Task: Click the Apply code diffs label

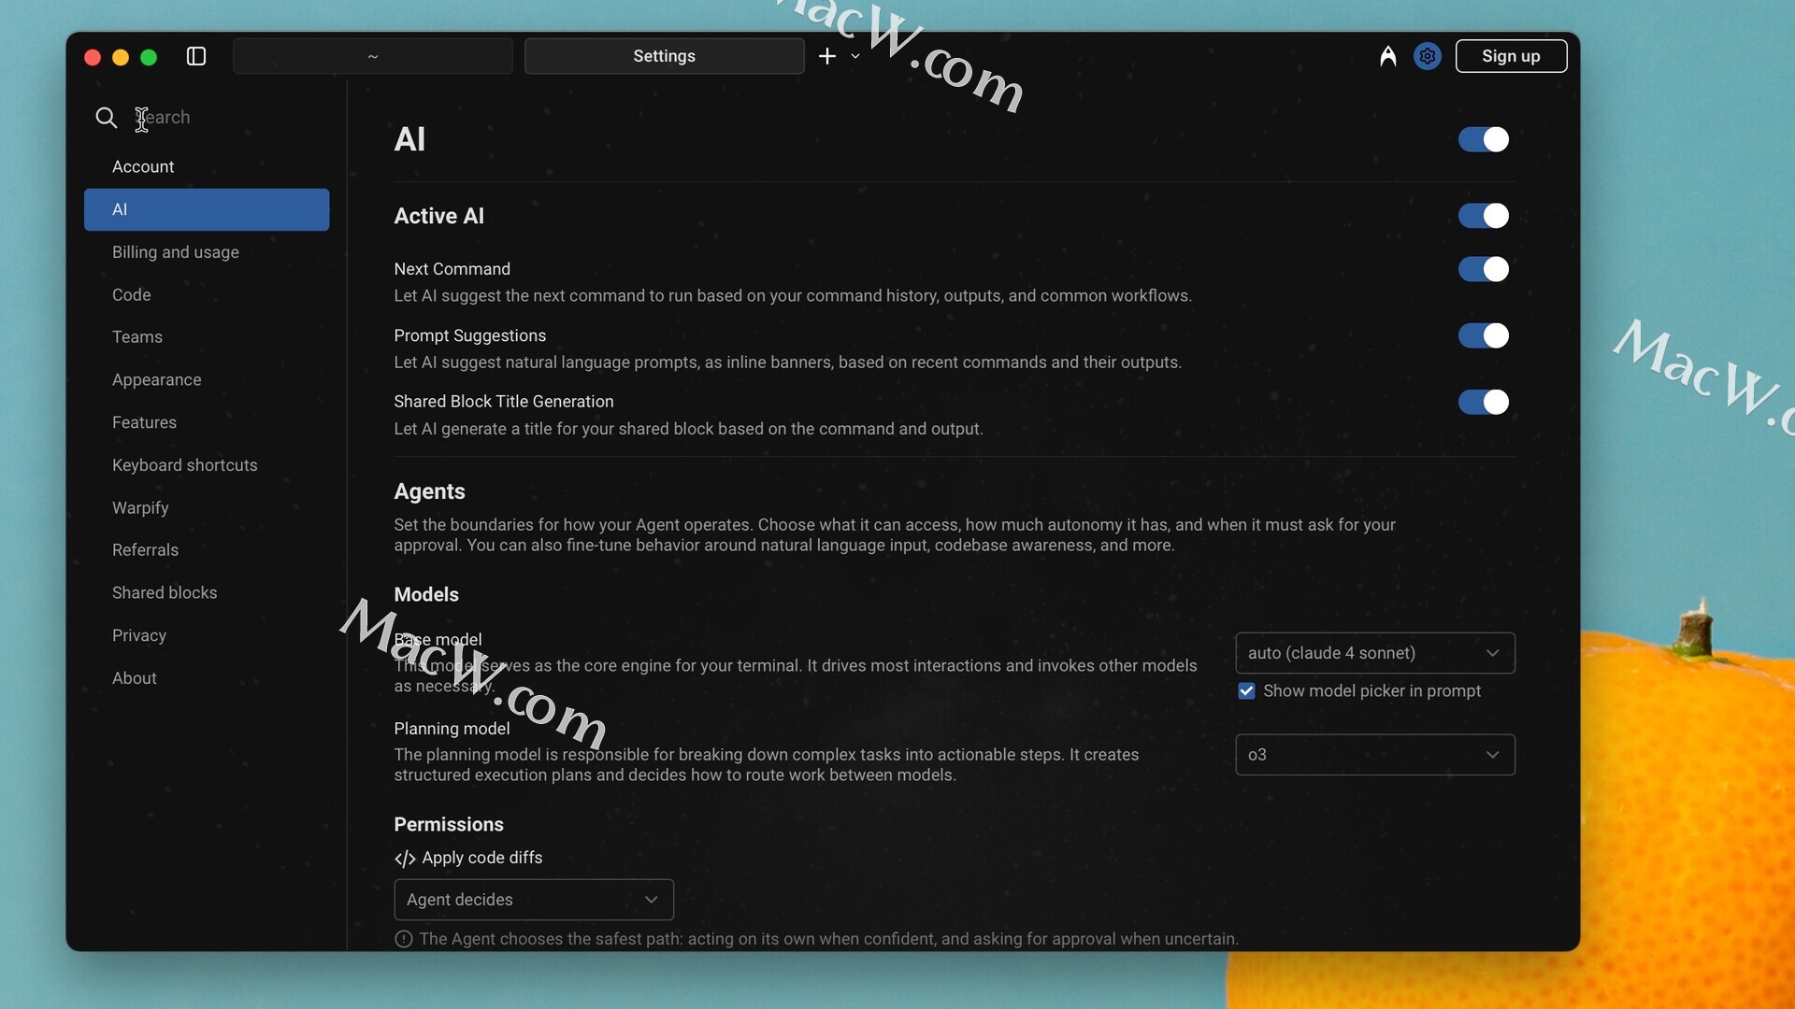Action: coord(482,858)
